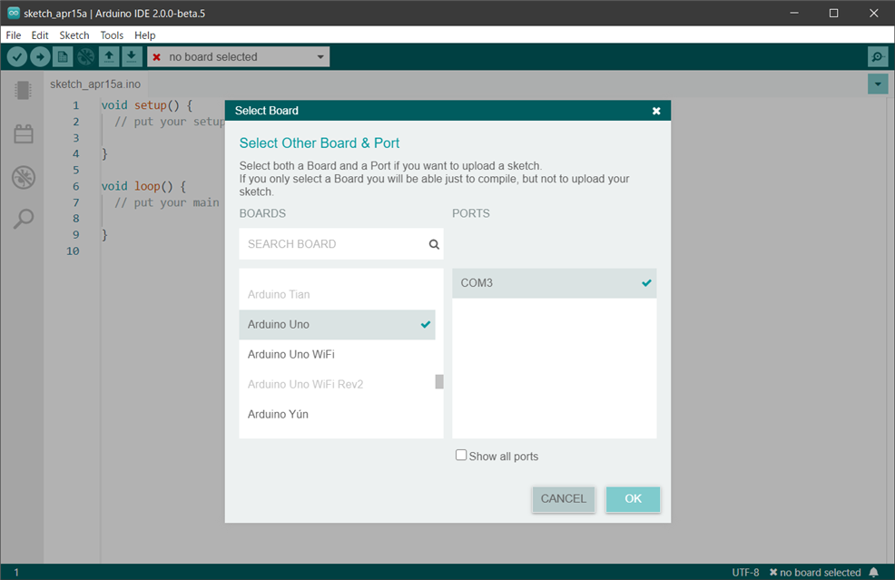The width and height of the screenshot is (895, 580).
Task: Select Arduino Uno WiFi board
Action: [337, 355]
